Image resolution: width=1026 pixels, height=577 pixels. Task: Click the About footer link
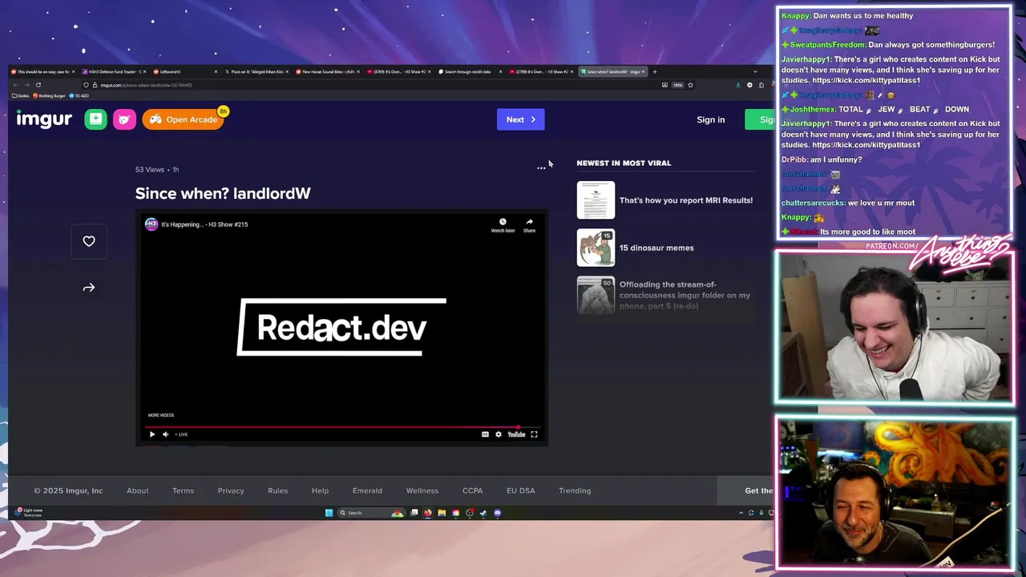(x=138, y=490)
